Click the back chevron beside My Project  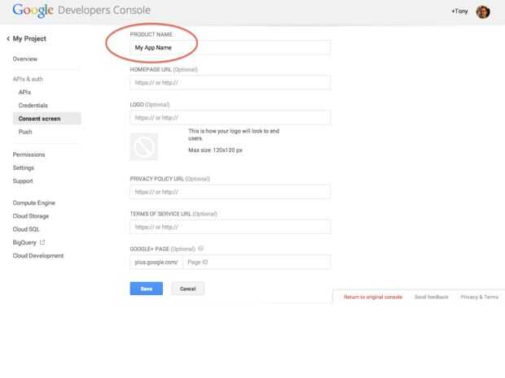click(x=7, y=39)
